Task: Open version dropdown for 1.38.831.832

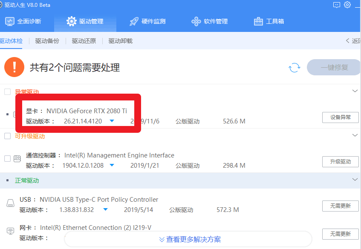Action: click(x=105, y=209)
